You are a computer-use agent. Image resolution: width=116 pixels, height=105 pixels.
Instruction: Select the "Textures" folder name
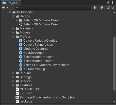(x=26, y=85)
